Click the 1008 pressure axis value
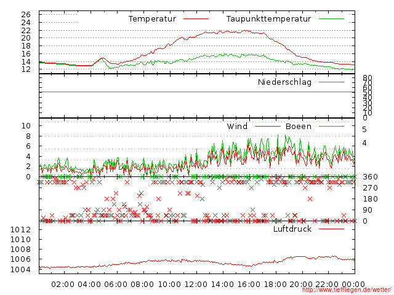The height and width of the screenshot is (295, 394). coord(20,250)
